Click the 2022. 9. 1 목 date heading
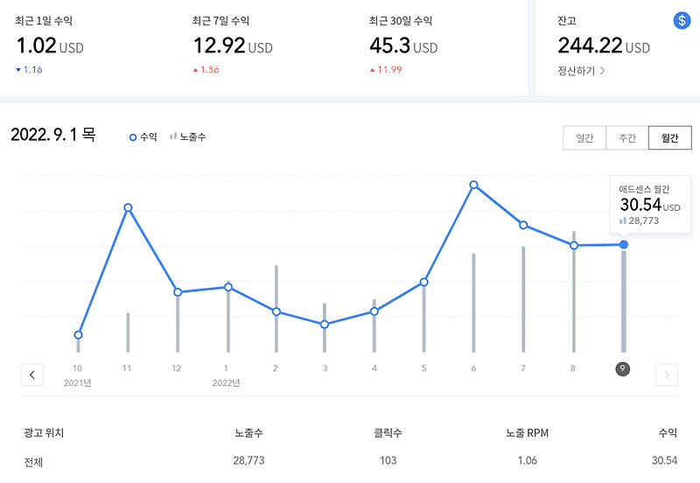700x483 pixels. coord(53,135)
